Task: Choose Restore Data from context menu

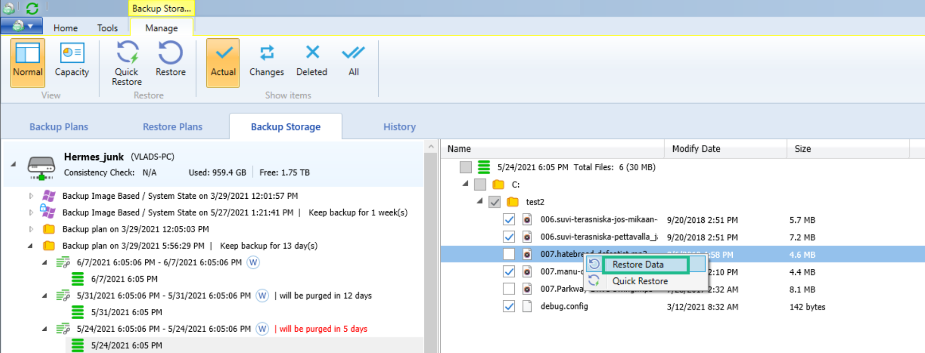Action: point(637,265)
